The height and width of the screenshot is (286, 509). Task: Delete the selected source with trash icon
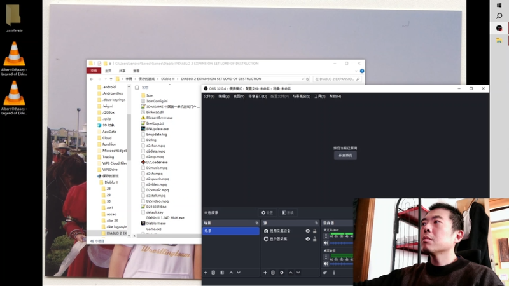[x=273, y=273]
